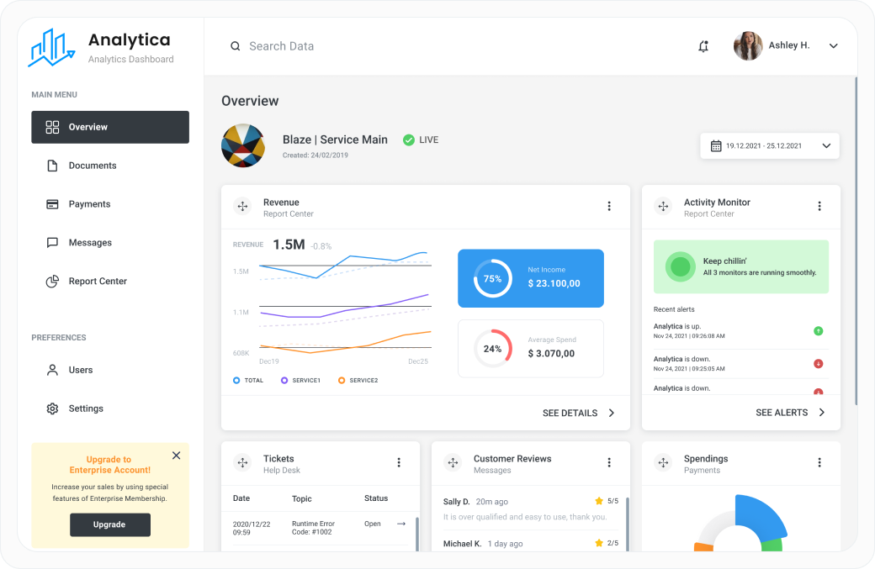875x569 pixels.
Task: Click the Blaze service avatar
Action: [243, 145]
